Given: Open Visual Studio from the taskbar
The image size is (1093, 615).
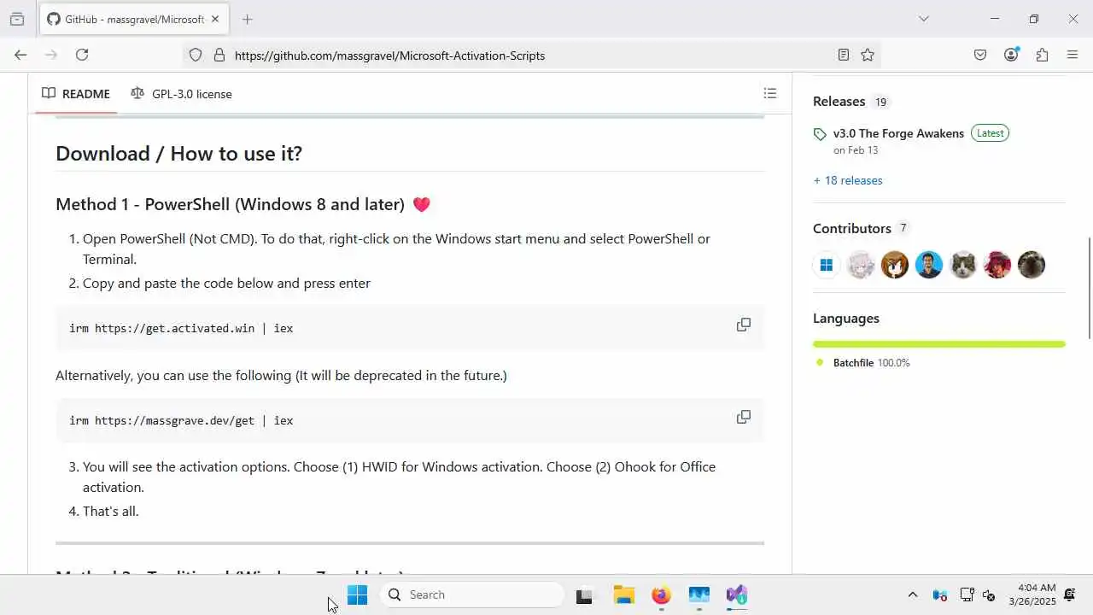Looking at the screenshot, I should point(737,594).
